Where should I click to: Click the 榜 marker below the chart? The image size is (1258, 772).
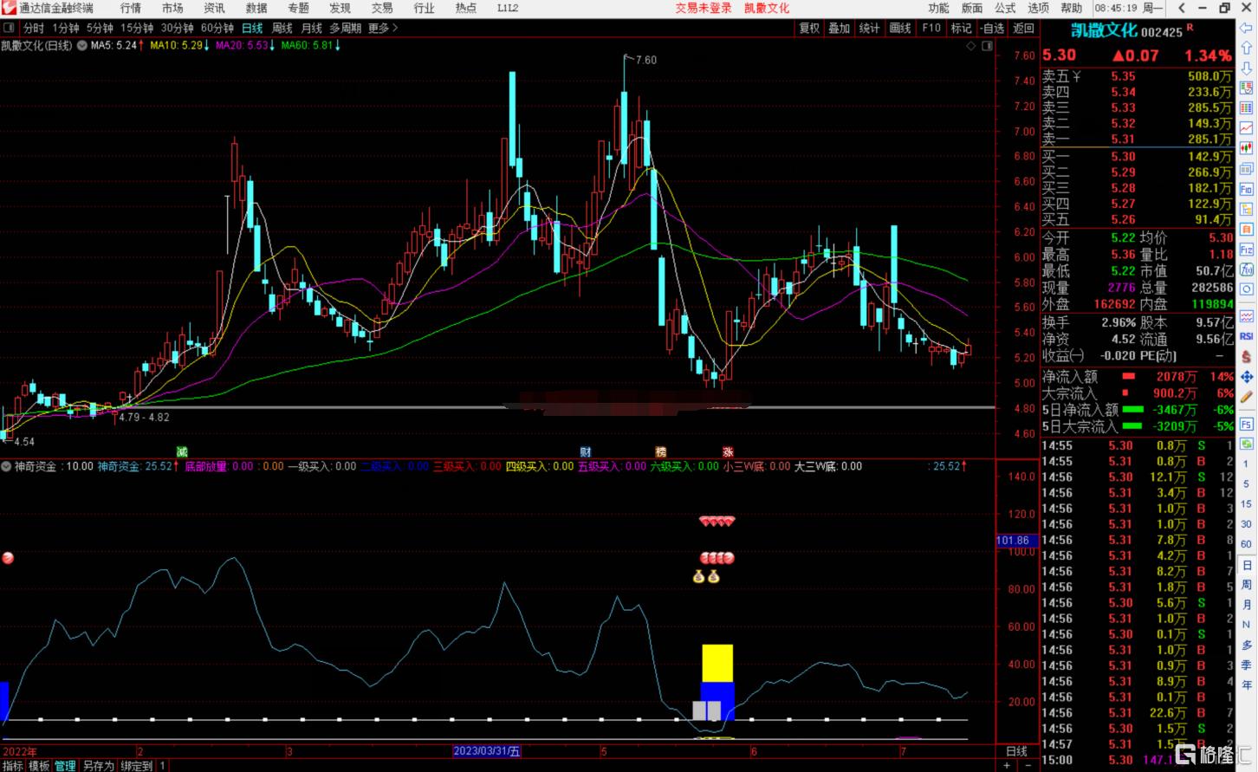(661, 451)
